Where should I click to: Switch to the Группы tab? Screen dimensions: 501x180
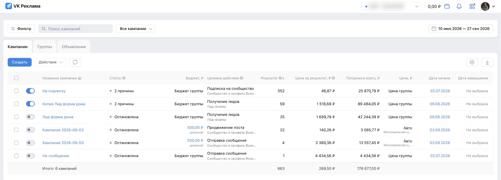44,47
